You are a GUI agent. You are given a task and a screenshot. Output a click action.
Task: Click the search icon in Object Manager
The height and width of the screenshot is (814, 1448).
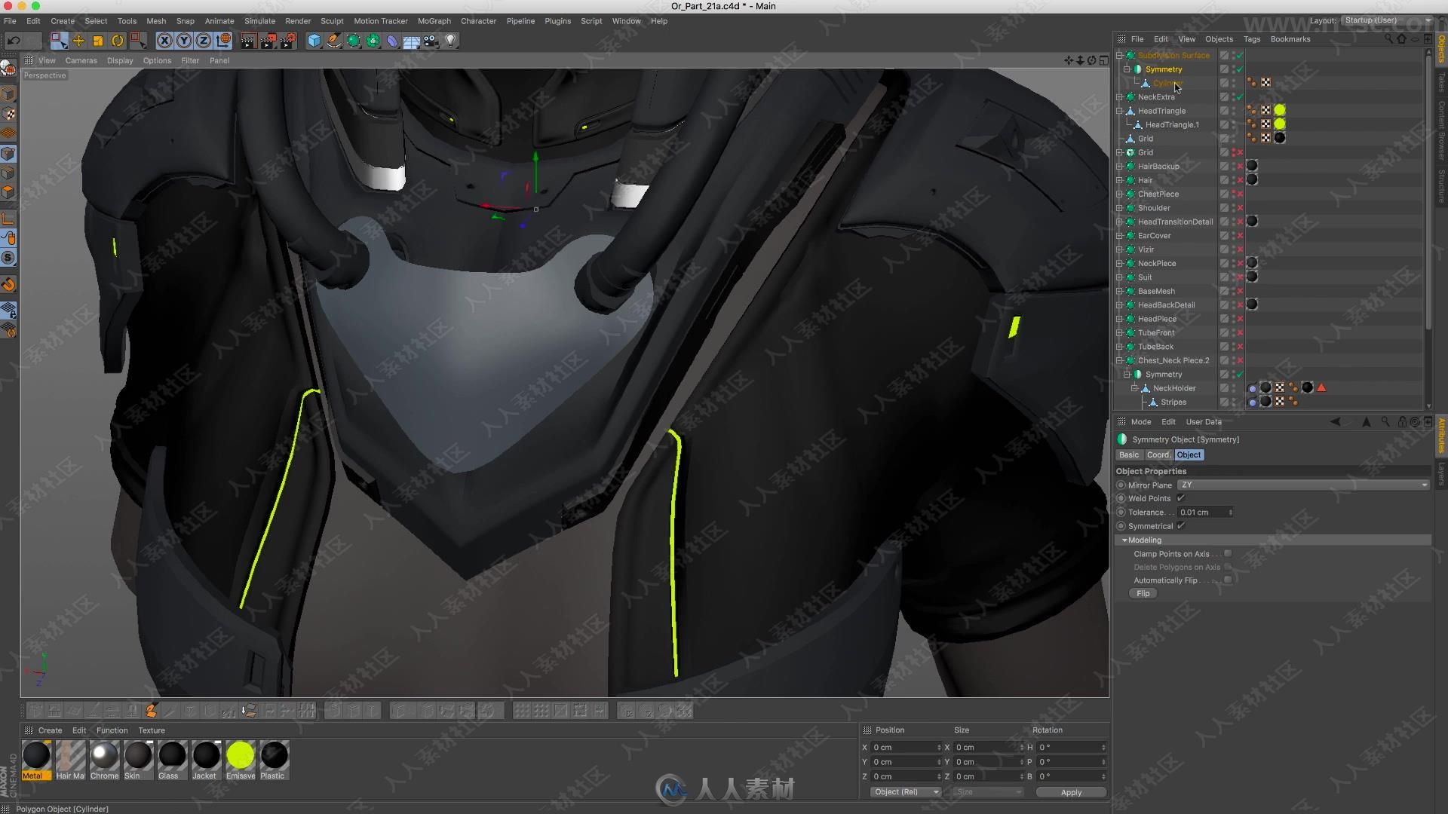(1388, 39)
